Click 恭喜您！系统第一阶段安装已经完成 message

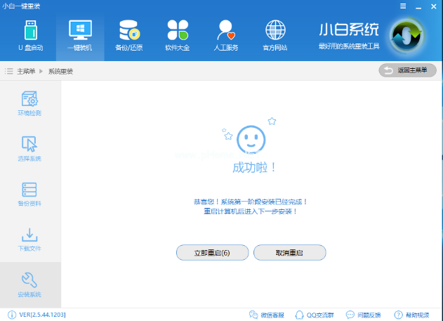pos(251,202)
